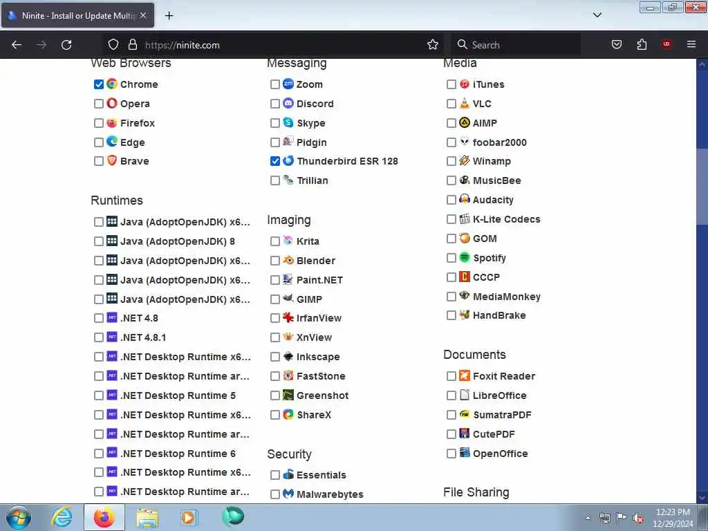Open Firefox application hamburger menu
Image resolution: width=708 pixels, height=531 pixels.
(x=691, y=44)
